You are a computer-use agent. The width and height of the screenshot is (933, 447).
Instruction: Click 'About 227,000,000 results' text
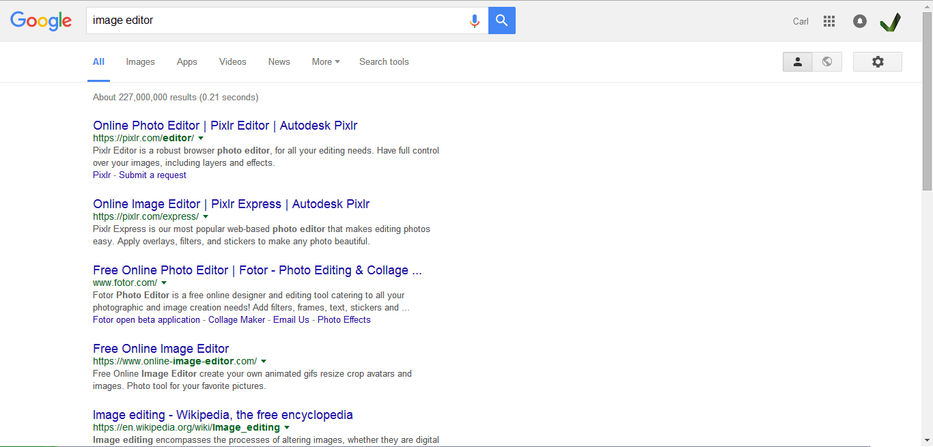pos(145,97)
